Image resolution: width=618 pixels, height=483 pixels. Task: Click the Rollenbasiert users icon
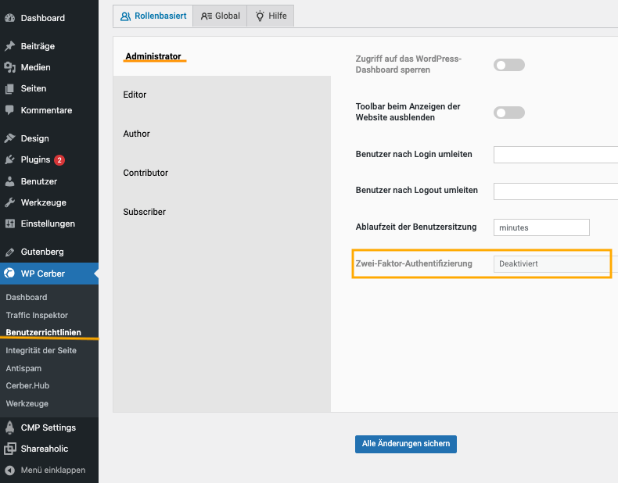(x=125, y=16)
